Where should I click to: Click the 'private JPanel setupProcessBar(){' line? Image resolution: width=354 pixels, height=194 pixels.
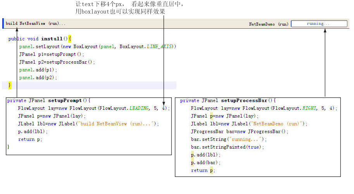click(x=228, y=100)
